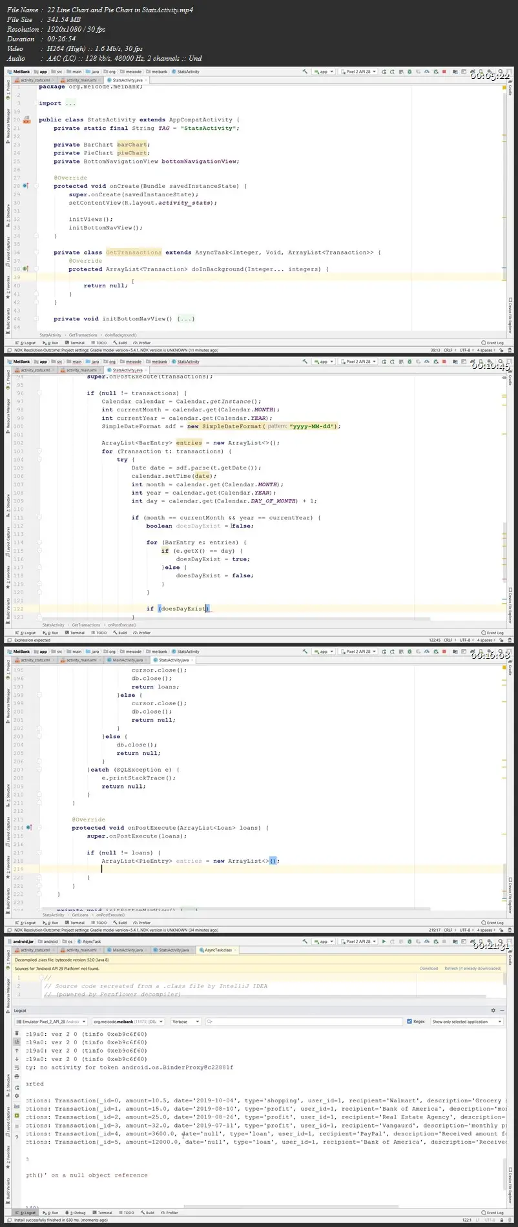Open Pixel 2 API 28 device dropdown in 00:05:22 frame

pyautogui.click(x=357, y=72)
